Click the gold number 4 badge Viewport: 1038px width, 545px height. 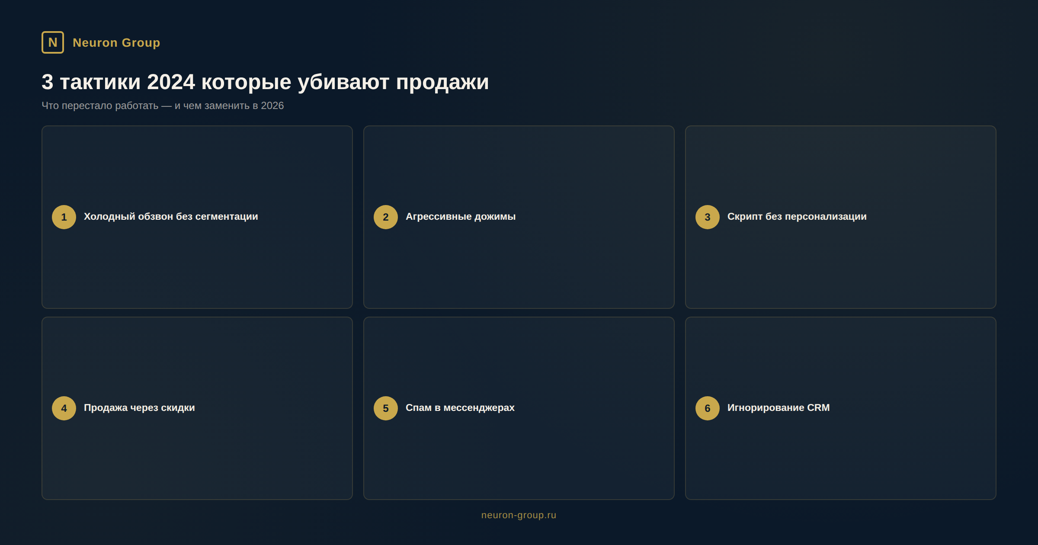tap(64, 408)
